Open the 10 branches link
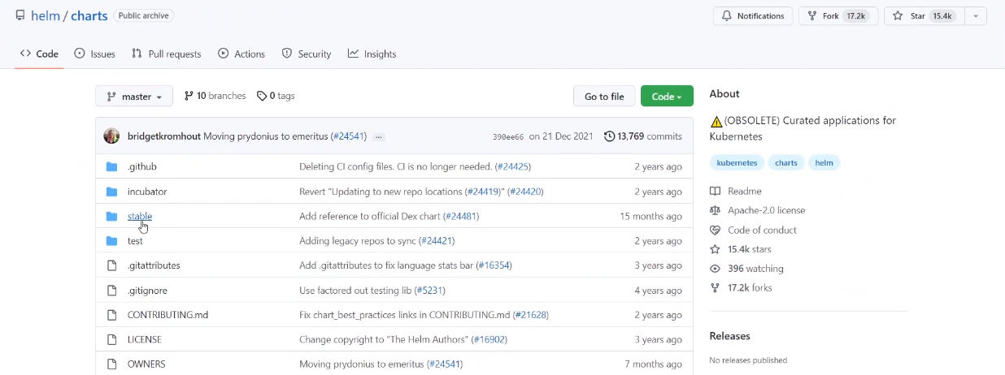Image resolution: width=1005 pixels, height=375 pixels. click(x=215, y=96)
